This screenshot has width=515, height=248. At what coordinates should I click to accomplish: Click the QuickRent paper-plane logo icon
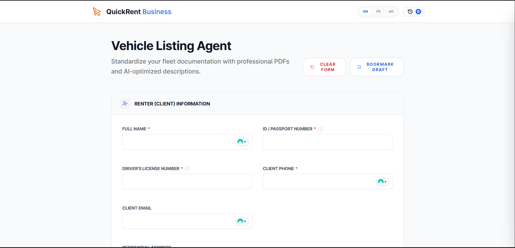click(96, 11)
